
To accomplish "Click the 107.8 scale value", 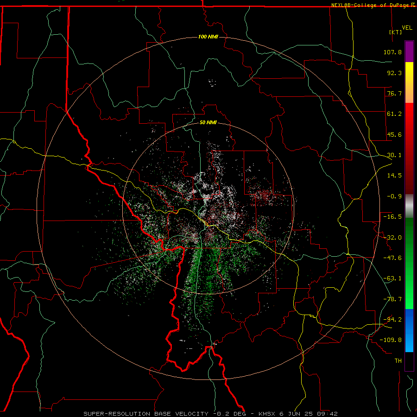I will click(392, 52).
